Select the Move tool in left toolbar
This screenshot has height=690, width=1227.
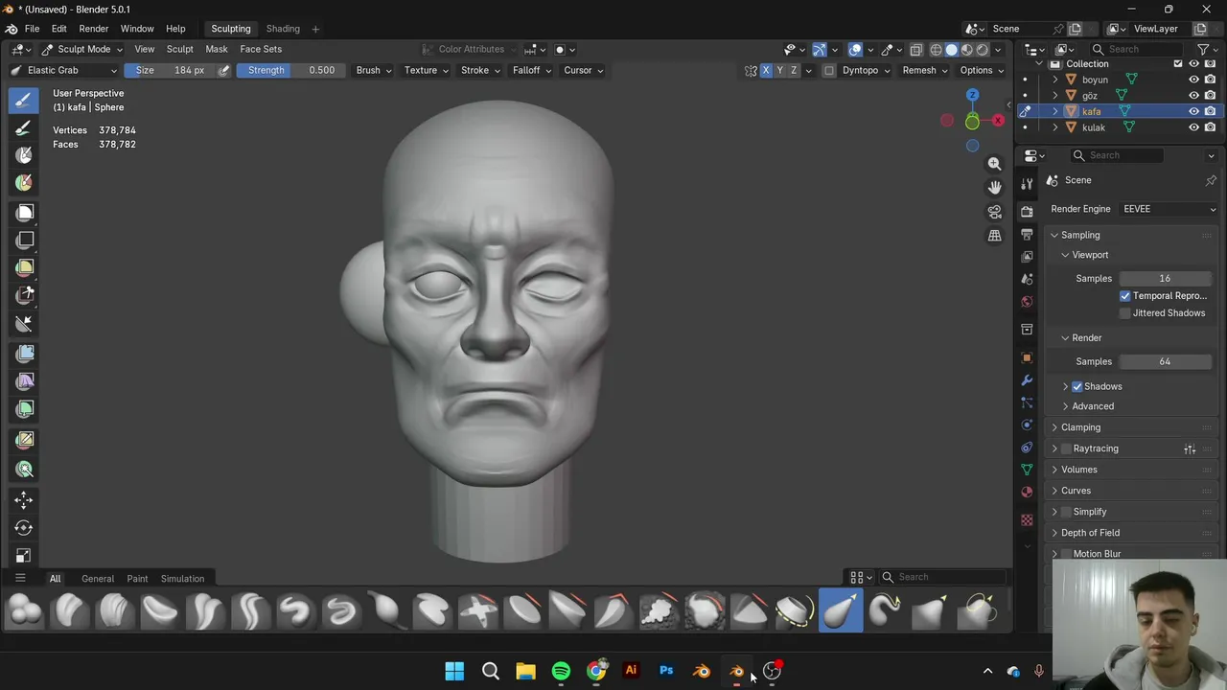click(x=24, y=499)
